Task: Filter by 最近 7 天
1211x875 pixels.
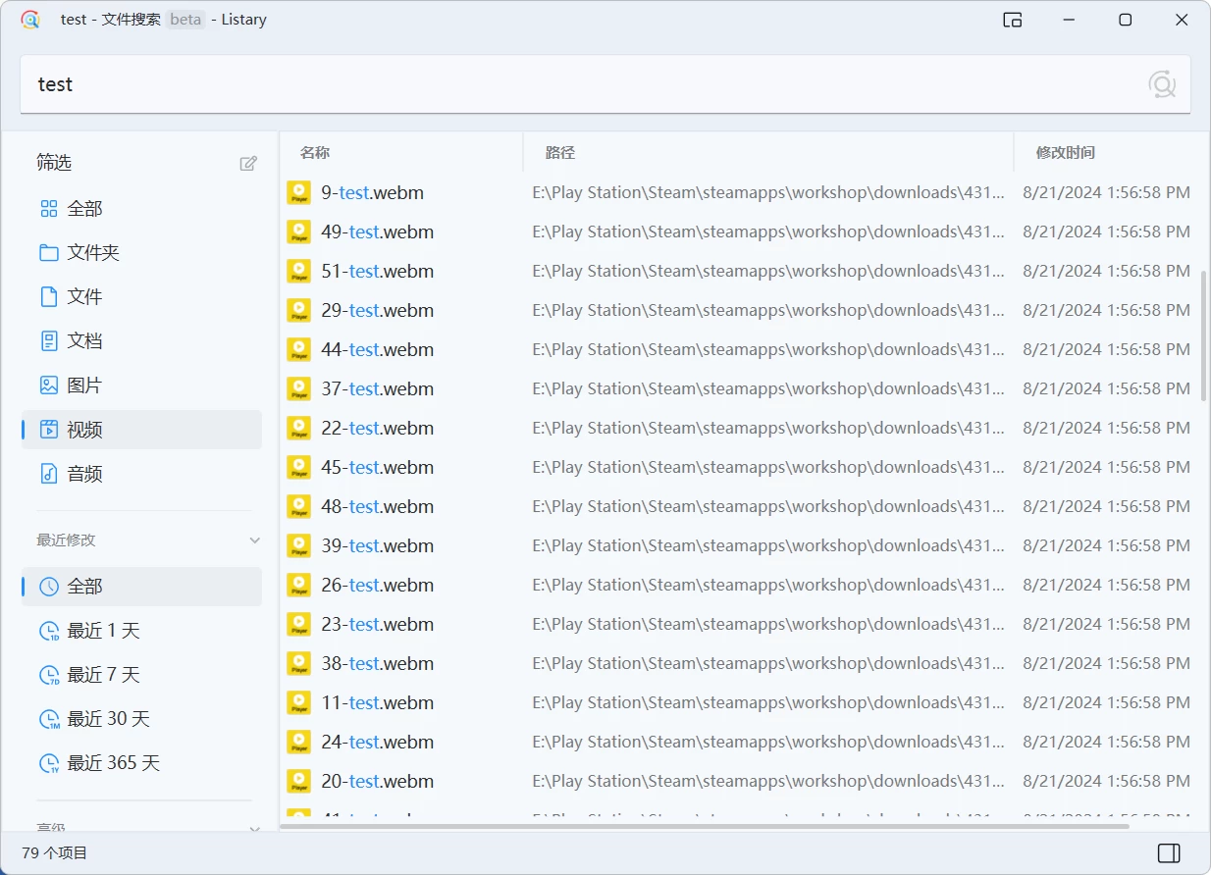Action: [x=141, y=675]
